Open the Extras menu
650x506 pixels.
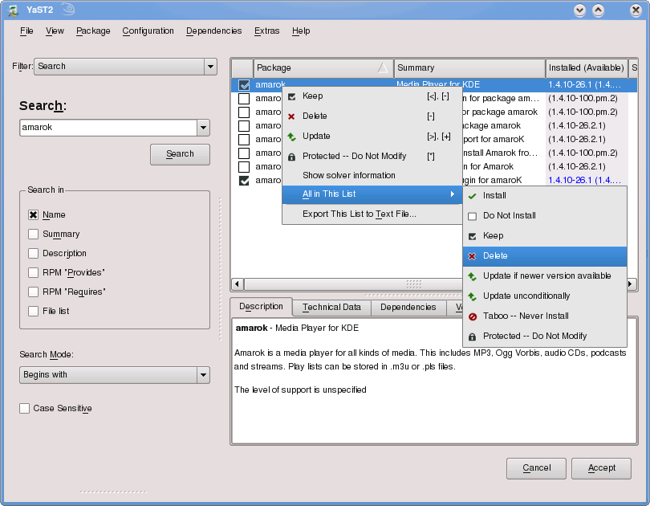click(267, 31)
